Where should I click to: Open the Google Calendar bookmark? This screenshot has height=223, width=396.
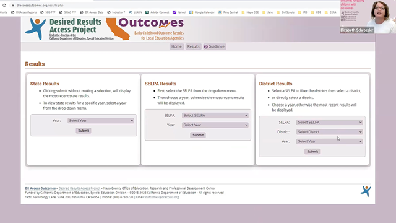202,12
